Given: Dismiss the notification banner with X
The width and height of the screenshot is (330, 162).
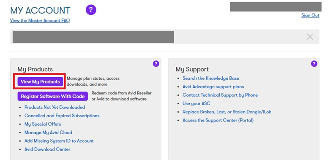Looking at the screenshot, I should [x=310, y=37].
